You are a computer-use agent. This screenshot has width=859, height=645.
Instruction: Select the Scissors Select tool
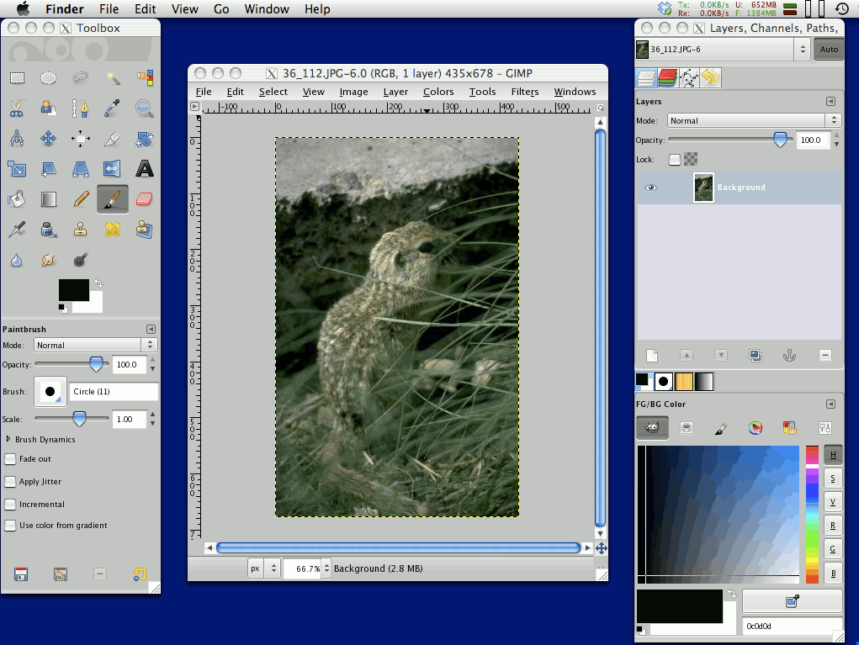pyautogui.click(x=16, y=108)
